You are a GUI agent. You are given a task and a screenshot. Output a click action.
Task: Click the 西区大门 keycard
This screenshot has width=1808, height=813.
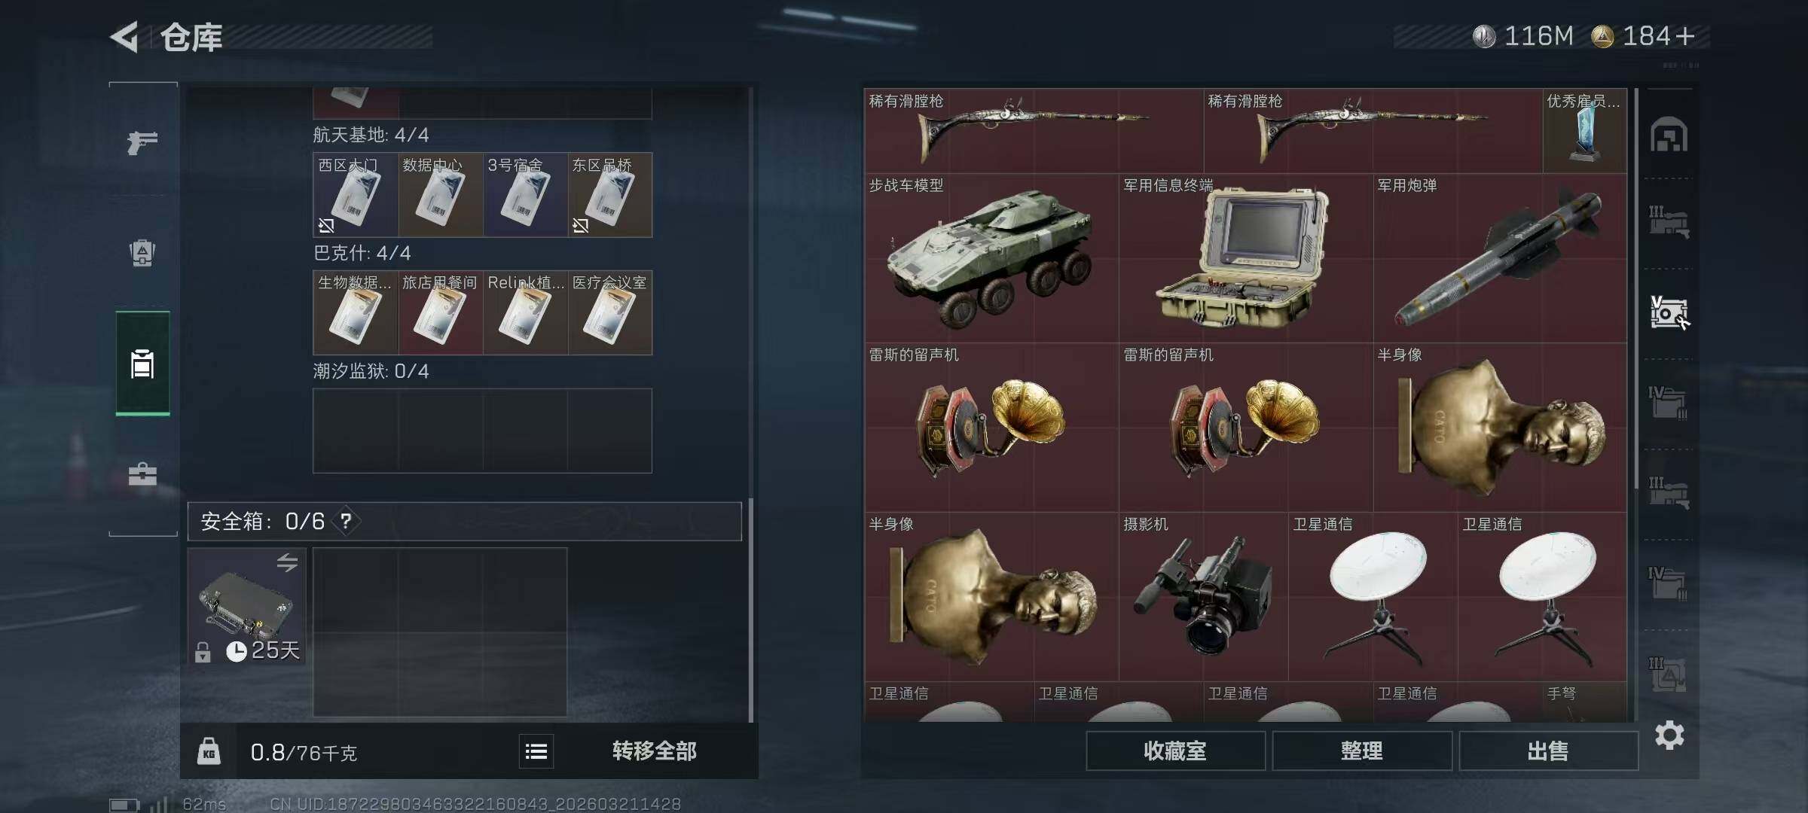click(x=355, y=195)
